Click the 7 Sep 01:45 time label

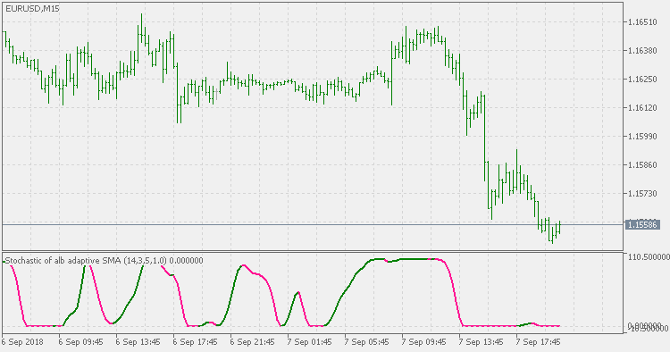[x=310, y=342]
